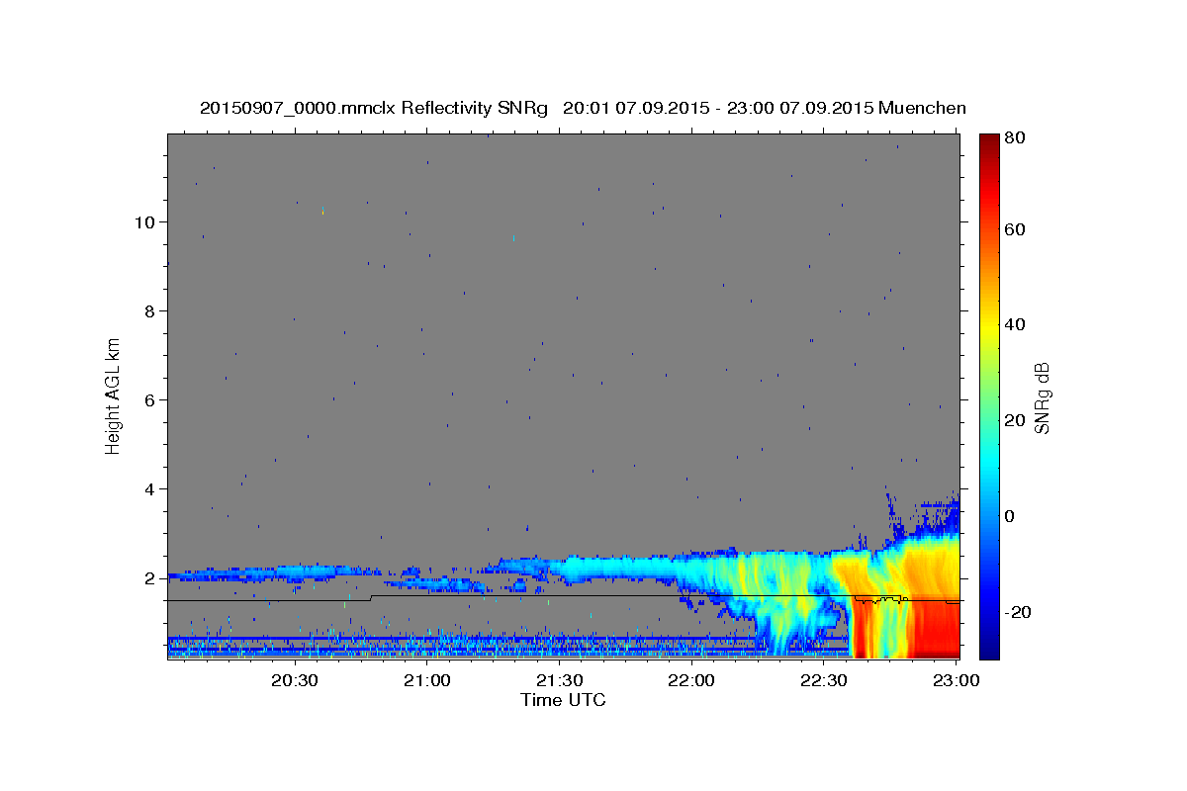Viewport: 1187px width, 791px height.
Task: Click the dark red top of the colorbar
Action: pos(989,141)
